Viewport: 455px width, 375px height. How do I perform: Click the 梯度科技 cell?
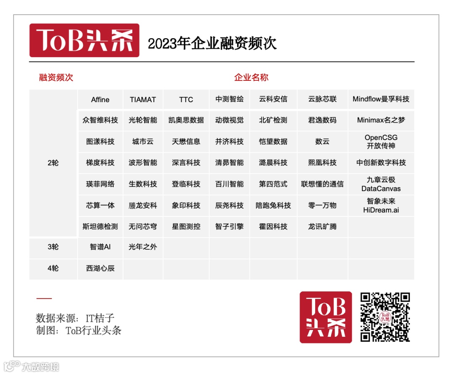pyautogui.click(x=100, y=163)
